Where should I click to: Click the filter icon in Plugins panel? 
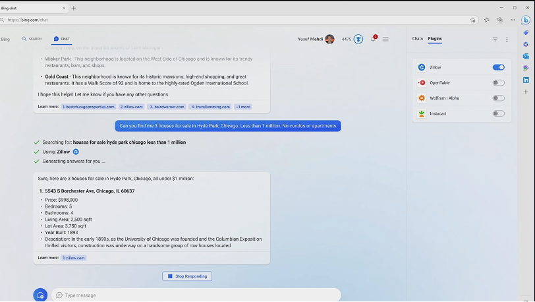tap(495, 40)
